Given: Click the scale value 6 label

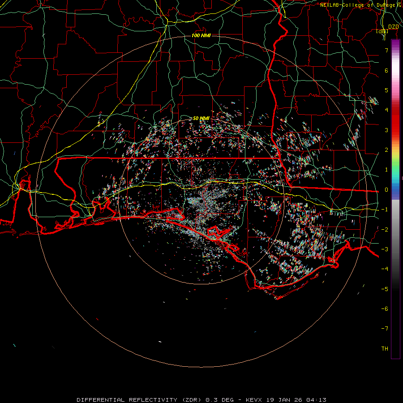Looking at the screenshot, I should pos(386,70).
